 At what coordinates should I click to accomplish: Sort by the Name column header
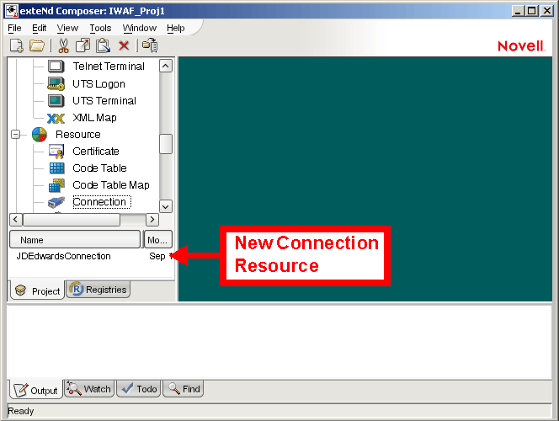coord(75,240)
